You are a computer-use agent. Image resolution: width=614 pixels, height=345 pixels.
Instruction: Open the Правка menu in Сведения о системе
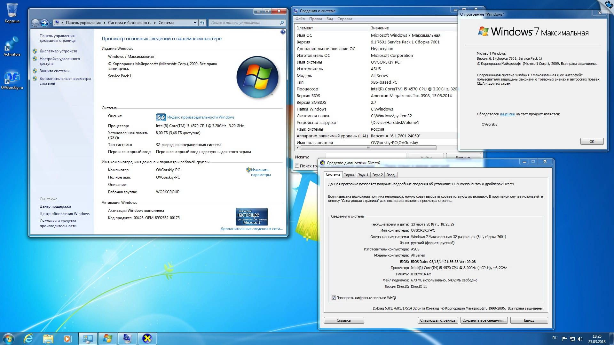(x=316, y=19)
